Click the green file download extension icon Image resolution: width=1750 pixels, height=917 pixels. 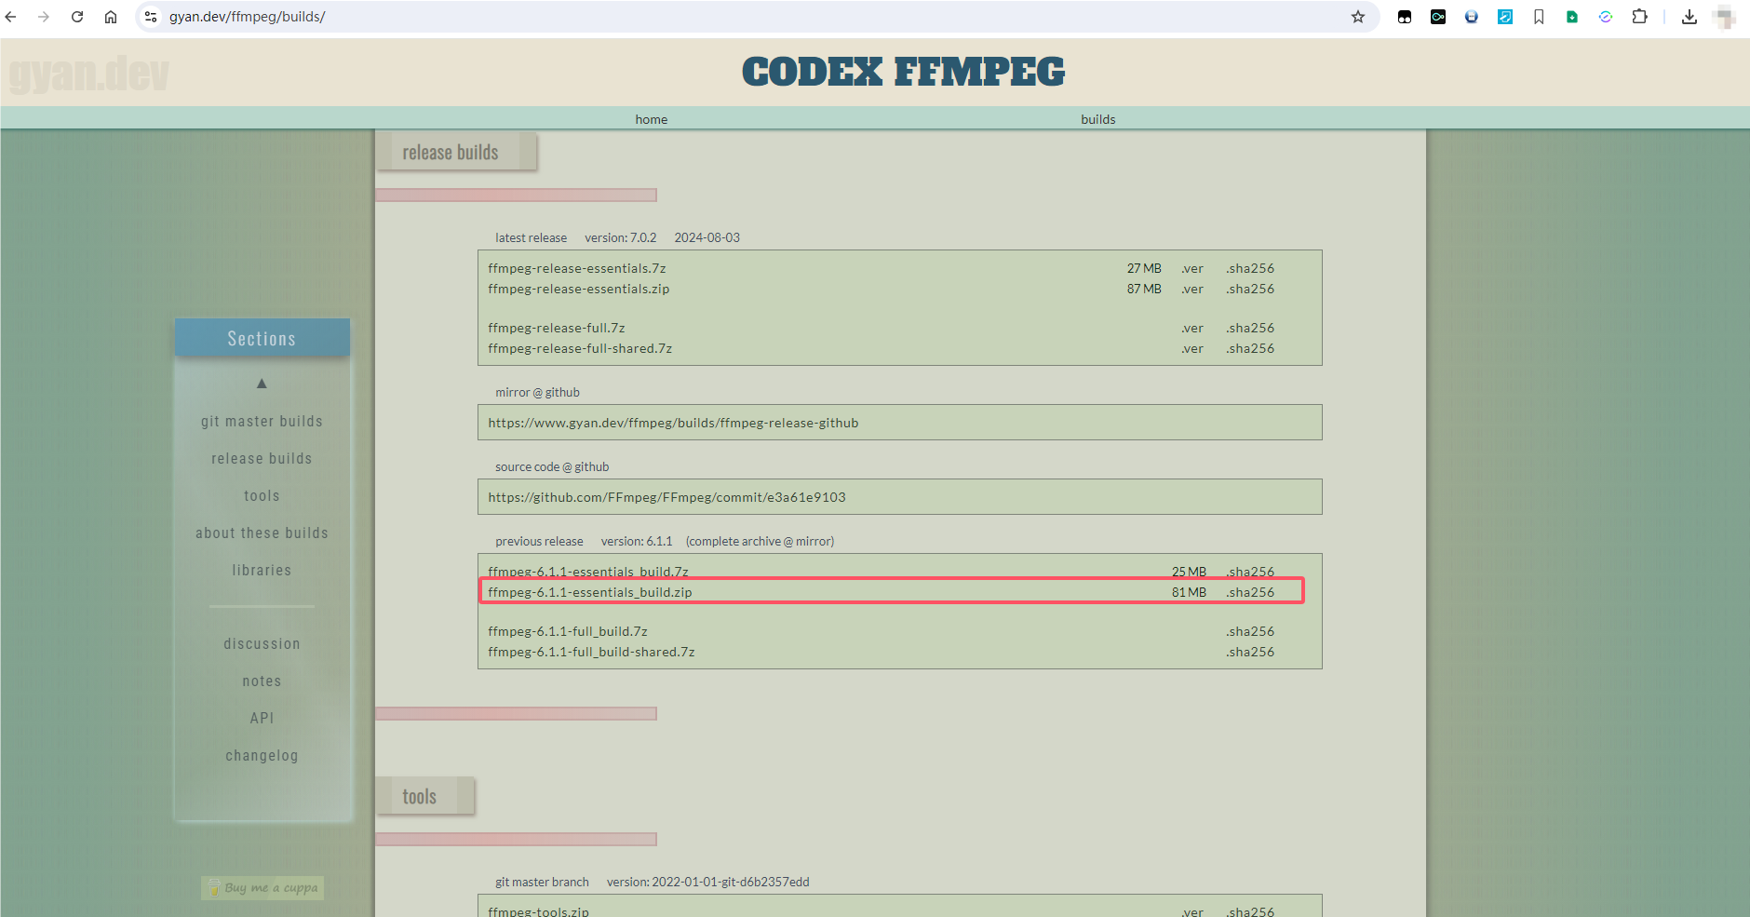pos(1572,17)
